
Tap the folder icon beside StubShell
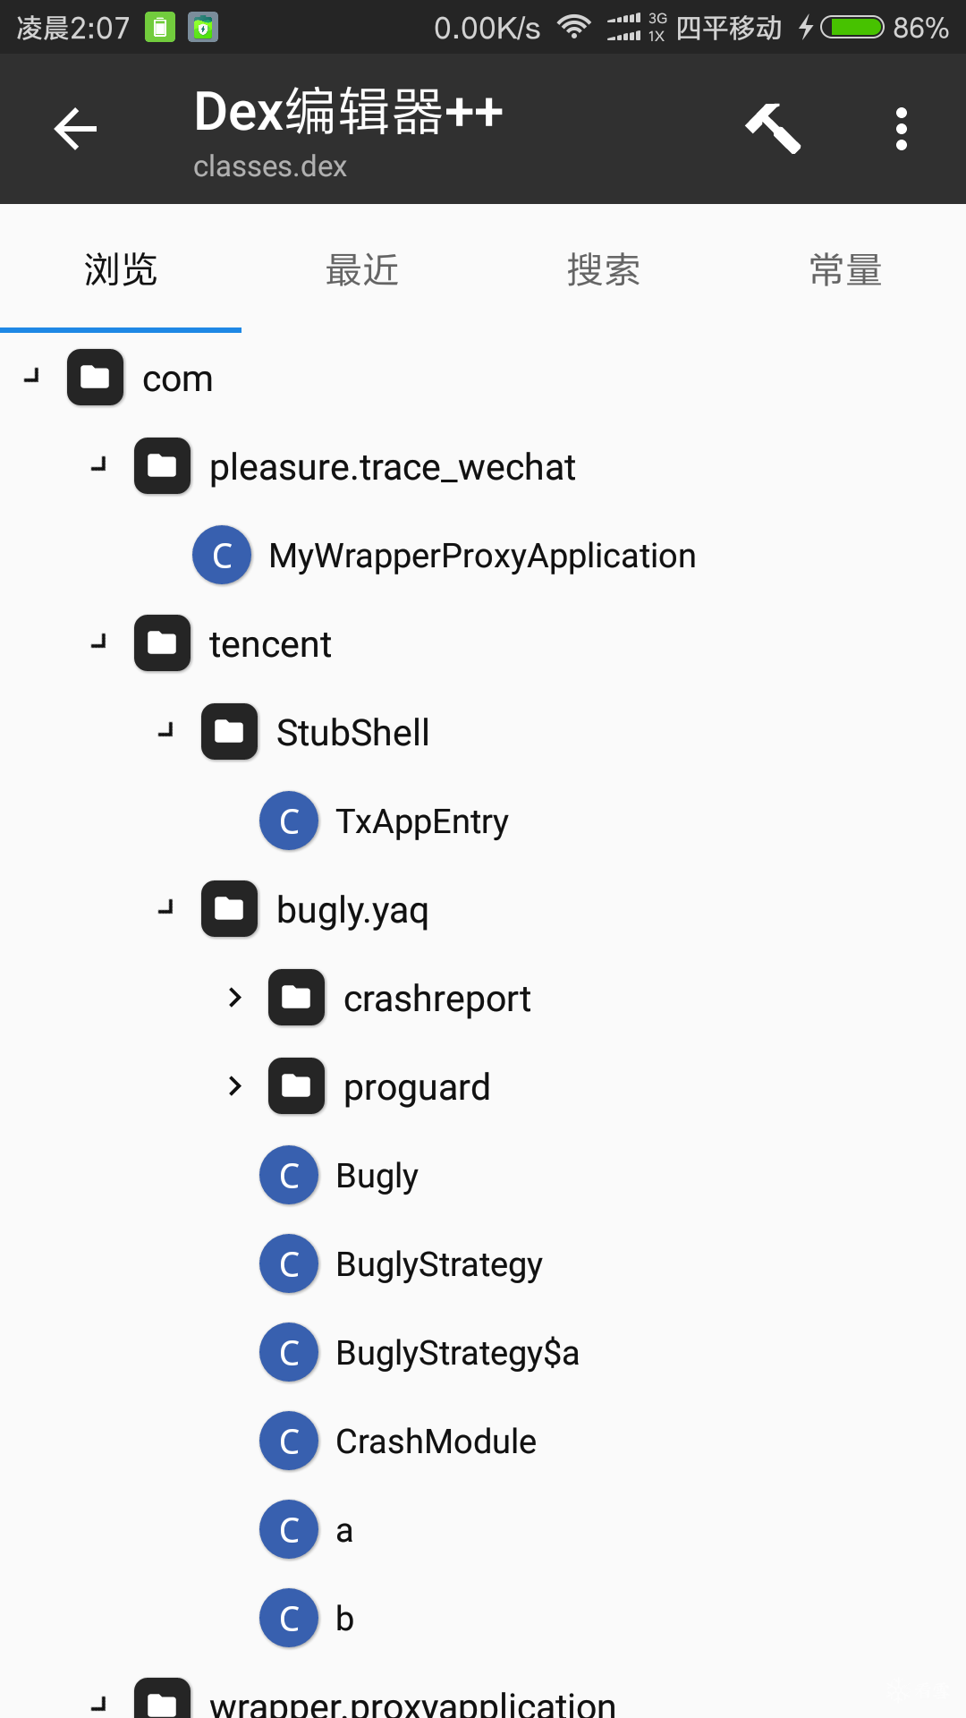[x=229, y=732]
